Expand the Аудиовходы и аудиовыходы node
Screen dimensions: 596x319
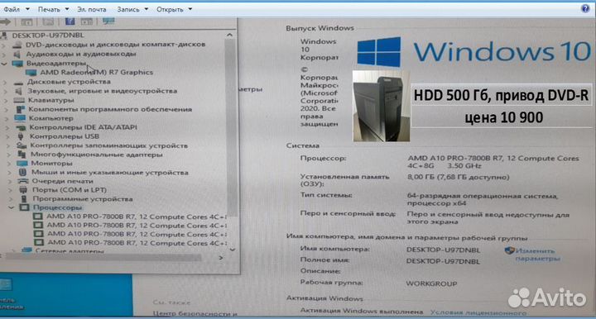(4, 55)
